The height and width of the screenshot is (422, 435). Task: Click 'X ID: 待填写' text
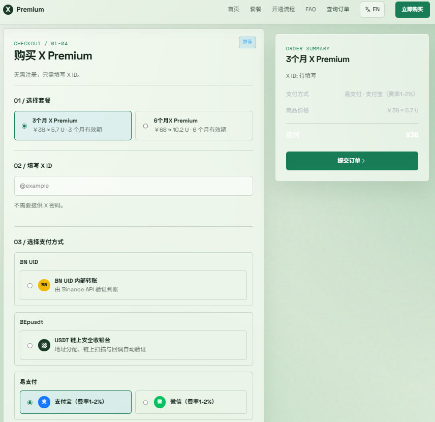coord(301,76)
